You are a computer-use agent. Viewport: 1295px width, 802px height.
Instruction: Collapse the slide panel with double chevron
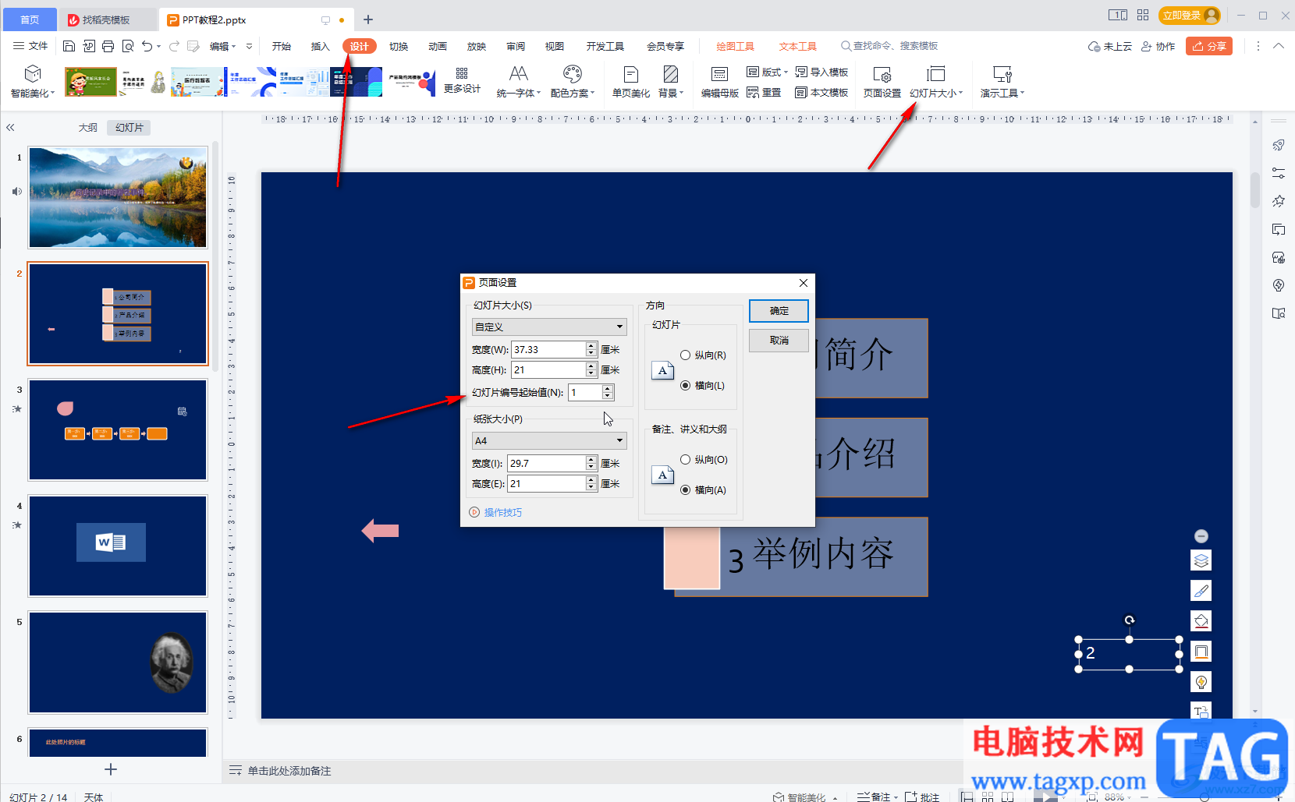coord(10,127)
